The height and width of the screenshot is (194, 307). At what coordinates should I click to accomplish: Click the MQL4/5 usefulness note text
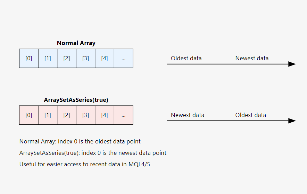[85, 164]
